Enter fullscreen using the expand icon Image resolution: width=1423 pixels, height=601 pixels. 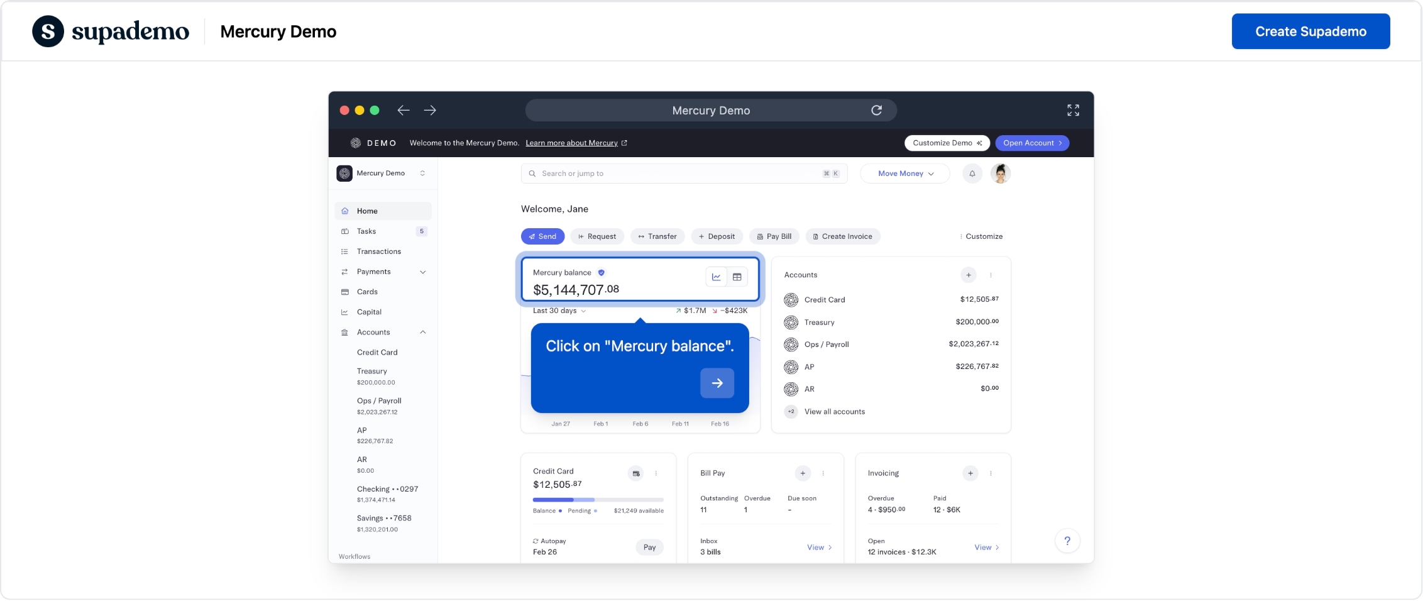click(x=1073, y=111)
